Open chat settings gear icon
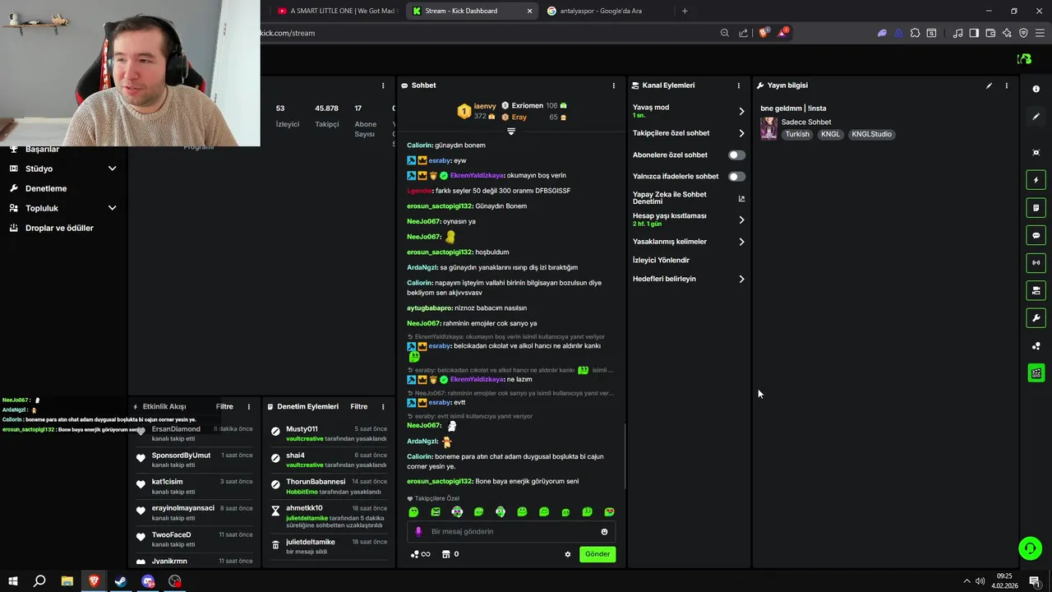This screenshot has height=592, width=1052. coord(567,554)
